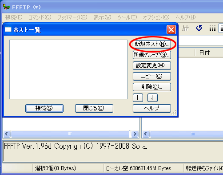Click the 削除(D) delete button
Viewport: 223px width, 175px height.
[x=152, y=87]
